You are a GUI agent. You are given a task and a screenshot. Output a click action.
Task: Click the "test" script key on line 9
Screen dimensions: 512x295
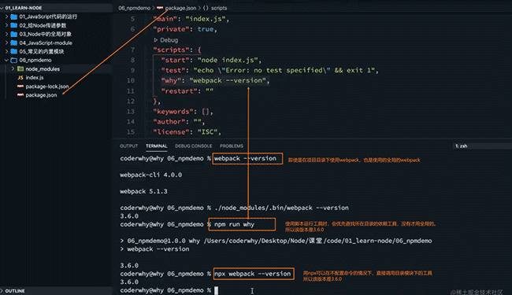point(173,71)
